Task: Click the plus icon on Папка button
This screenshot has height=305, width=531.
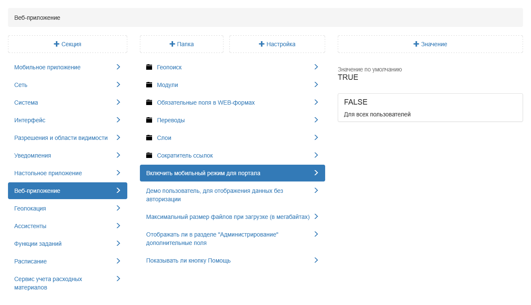Action: click(172, 44)
